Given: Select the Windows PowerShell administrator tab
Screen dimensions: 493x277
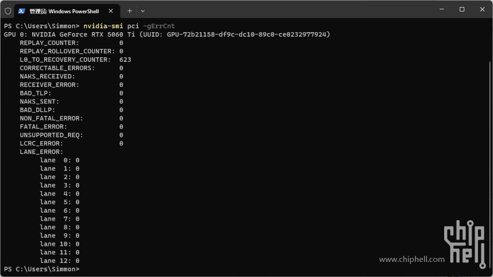Looking at the screenshot, I should click(x=67, y=11).
